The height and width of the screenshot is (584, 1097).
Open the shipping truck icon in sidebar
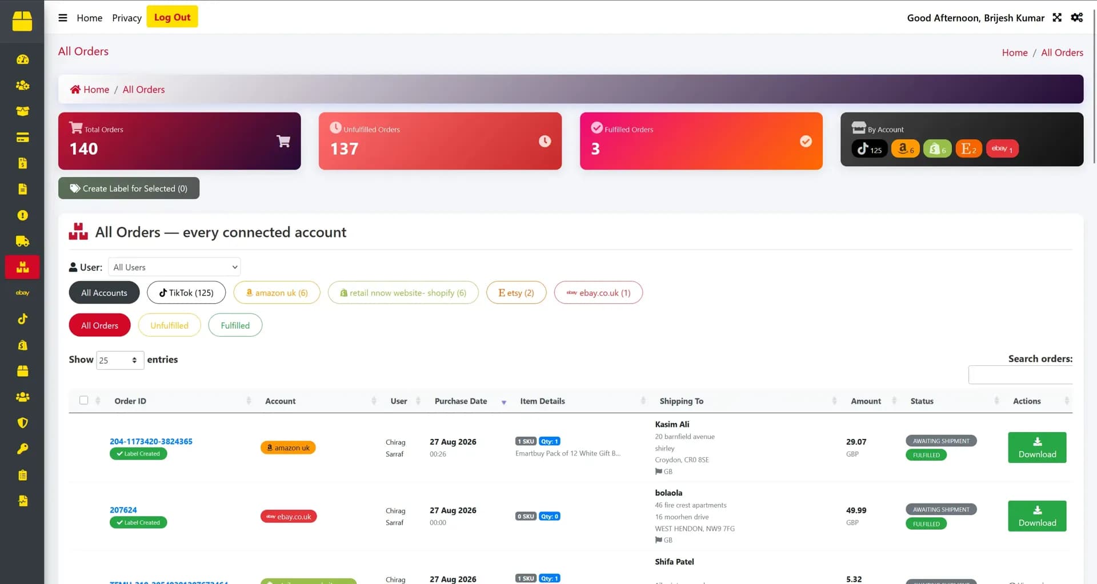[22, 241]
